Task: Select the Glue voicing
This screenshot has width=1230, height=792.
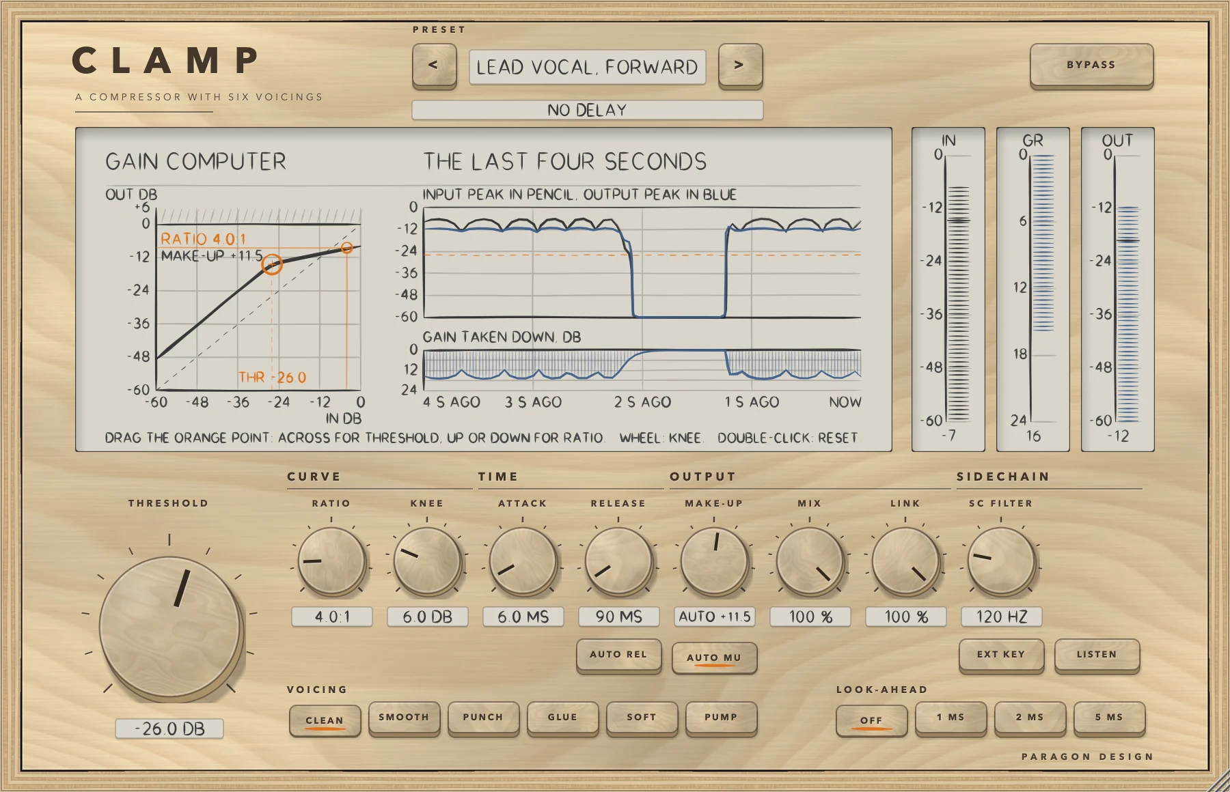Action: point(563,718)
